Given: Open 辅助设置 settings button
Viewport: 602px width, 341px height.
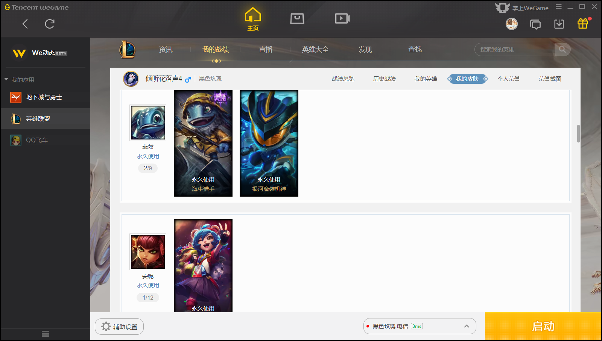Looking at the screenshot, I should [119, 326].
